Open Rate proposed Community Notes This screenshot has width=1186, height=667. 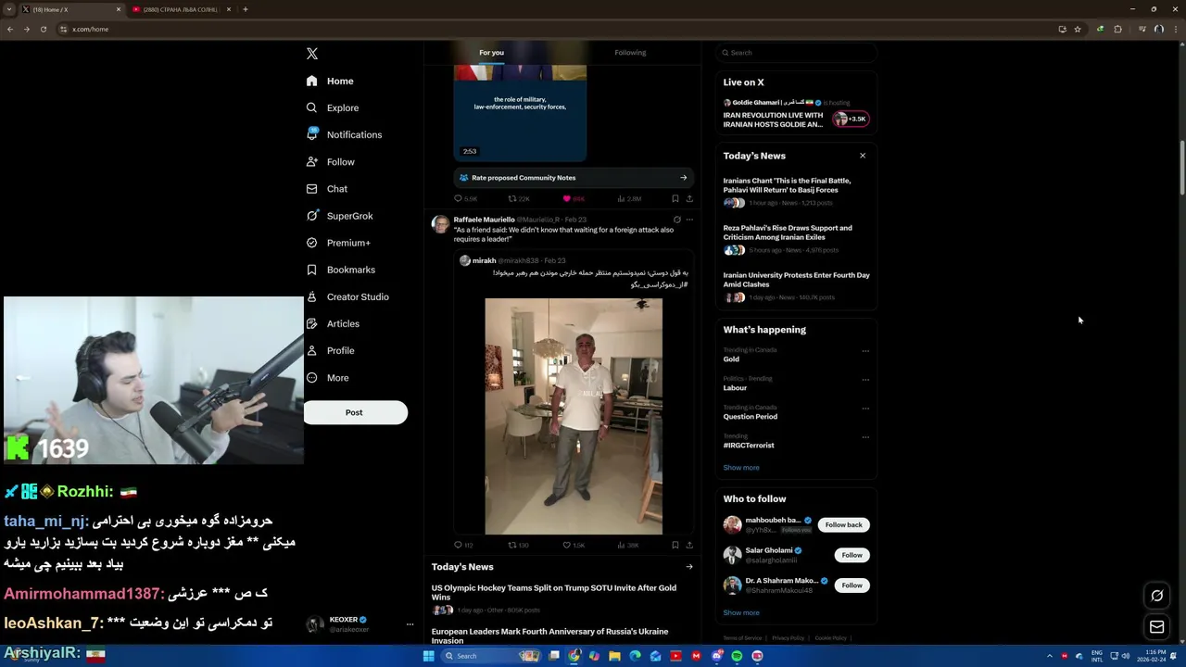[573, 178]
